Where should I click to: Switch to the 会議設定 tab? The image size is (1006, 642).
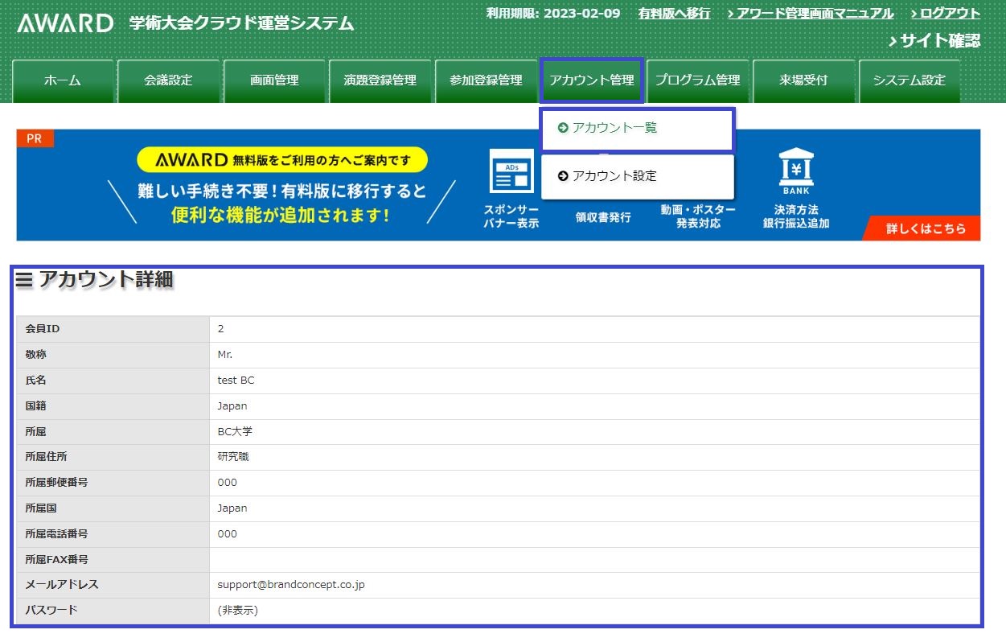169,80
